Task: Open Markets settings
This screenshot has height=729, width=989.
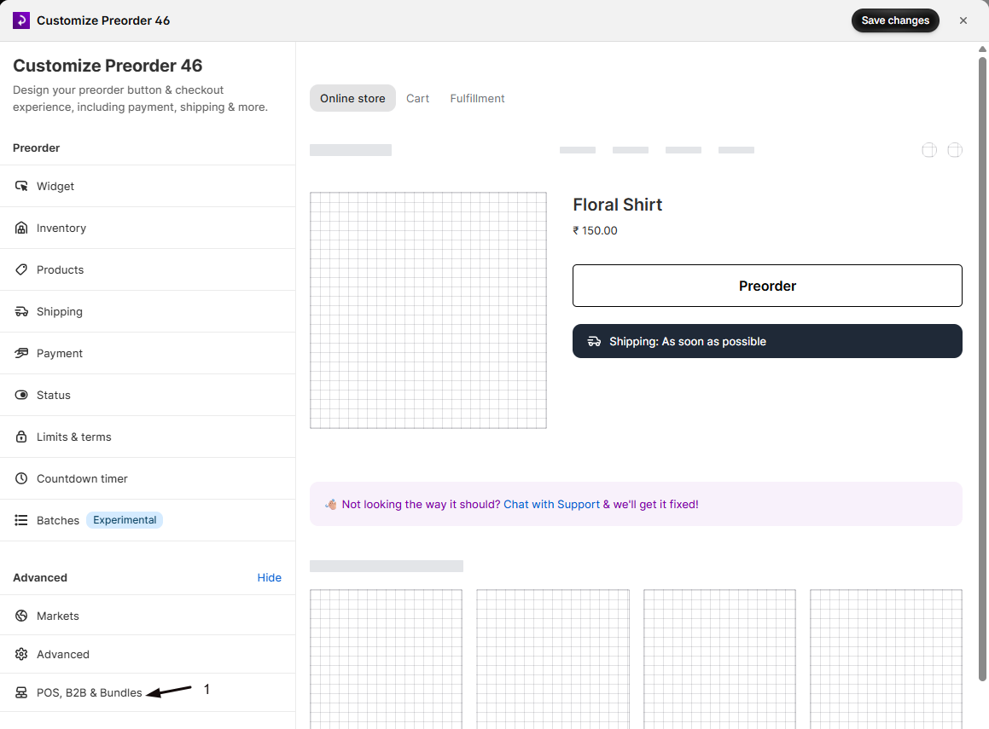Action: point(148,616)
